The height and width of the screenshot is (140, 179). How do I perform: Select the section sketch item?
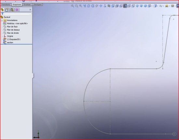tap(10, 43)
